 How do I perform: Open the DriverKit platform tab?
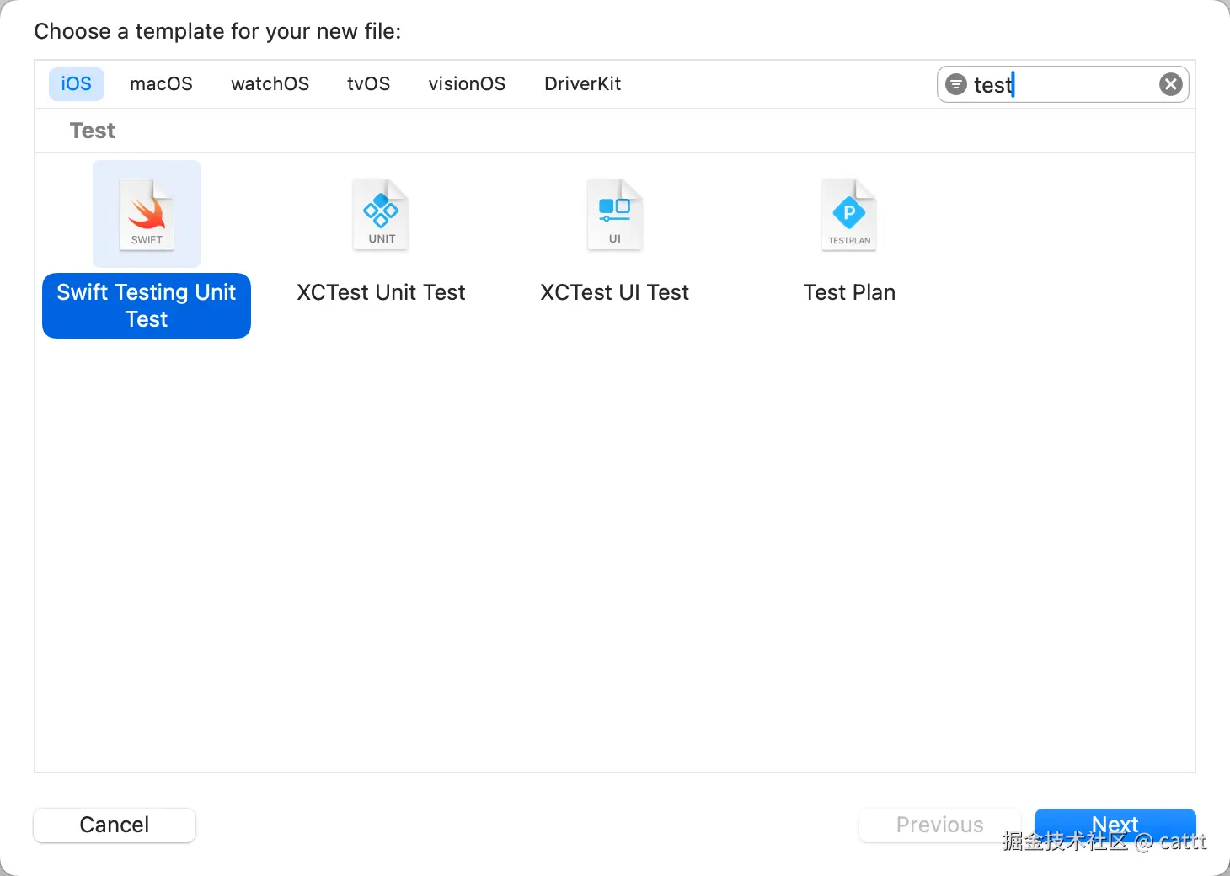tap(582, 83)
